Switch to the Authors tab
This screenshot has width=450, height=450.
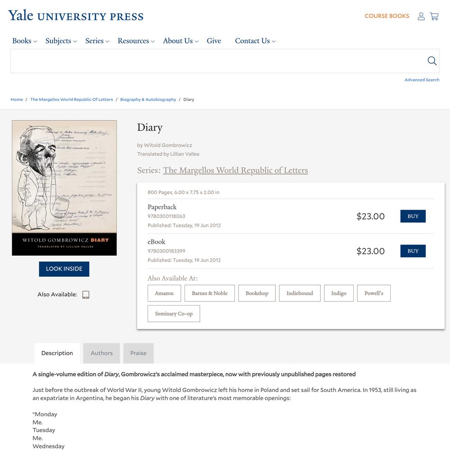tap(102, 353)
